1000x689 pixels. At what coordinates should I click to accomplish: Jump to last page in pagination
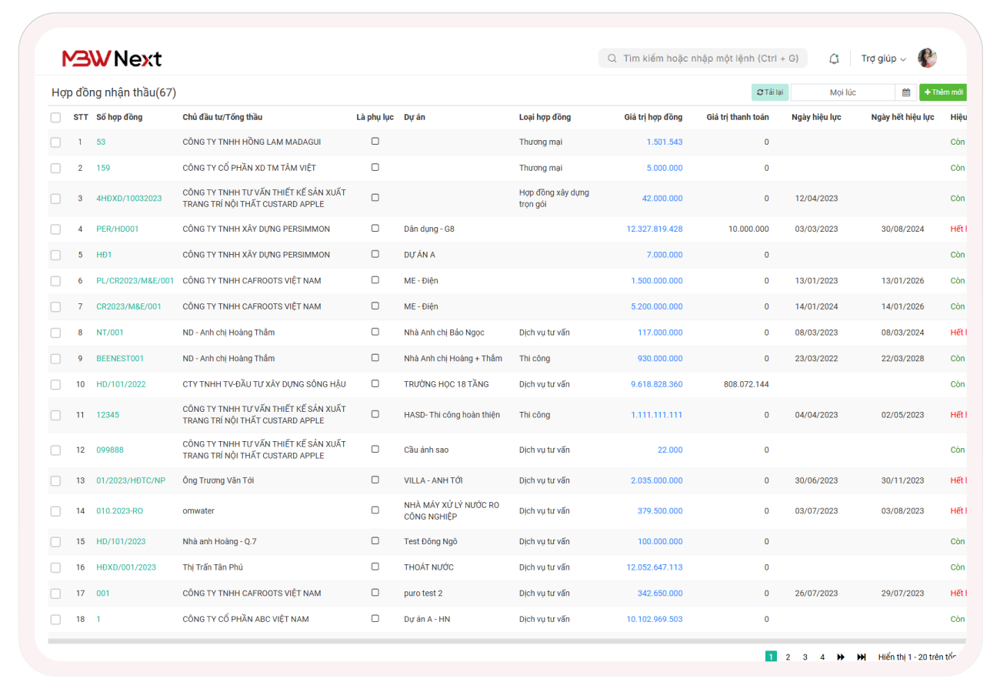pos(862,657)
